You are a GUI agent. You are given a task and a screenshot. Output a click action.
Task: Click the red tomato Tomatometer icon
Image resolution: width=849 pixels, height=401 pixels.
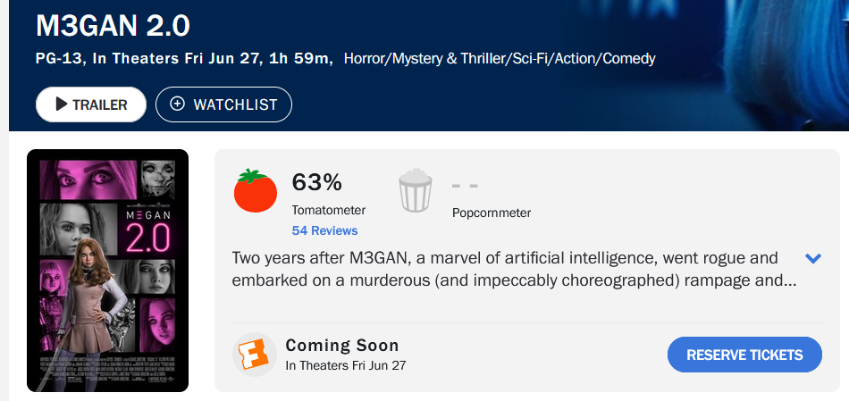pos(256,190)
